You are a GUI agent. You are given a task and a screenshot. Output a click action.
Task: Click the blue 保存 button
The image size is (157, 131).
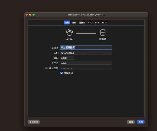[x=141, y=122]
